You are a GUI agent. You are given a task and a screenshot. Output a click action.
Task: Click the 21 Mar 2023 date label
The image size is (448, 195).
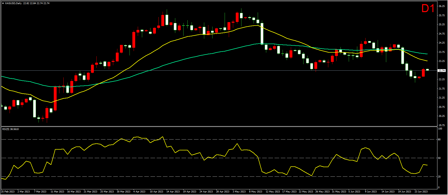(x=90, y=192)
